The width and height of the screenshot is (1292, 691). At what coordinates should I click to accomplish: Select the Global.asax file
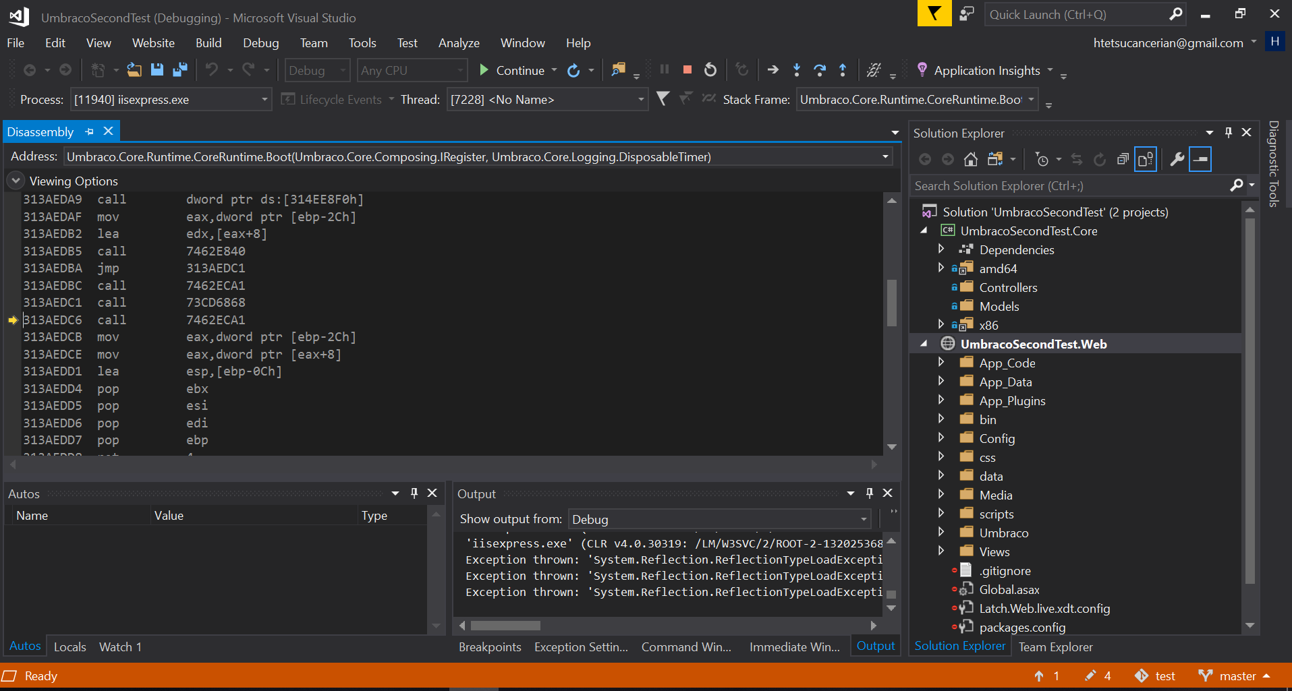tap(1009, 589)
